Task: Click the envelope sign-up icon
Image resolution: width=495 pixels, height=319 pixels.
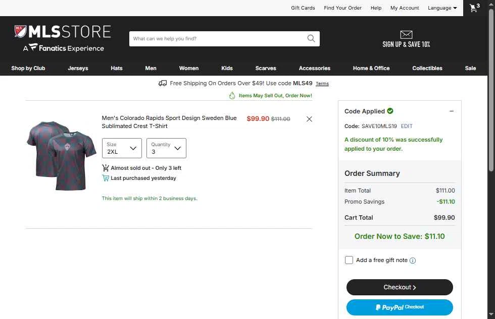Action: tap(406, 34)
